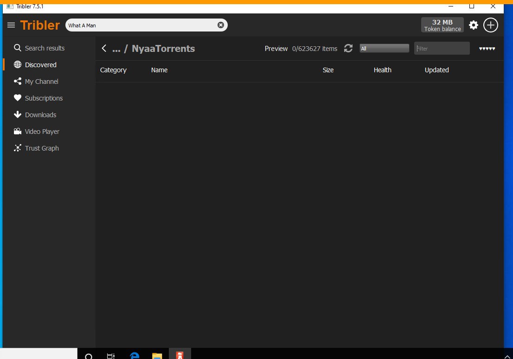This screenshot has height=359, width=513.
Task: Click the Filter input field
Action: tap(442, 48)
